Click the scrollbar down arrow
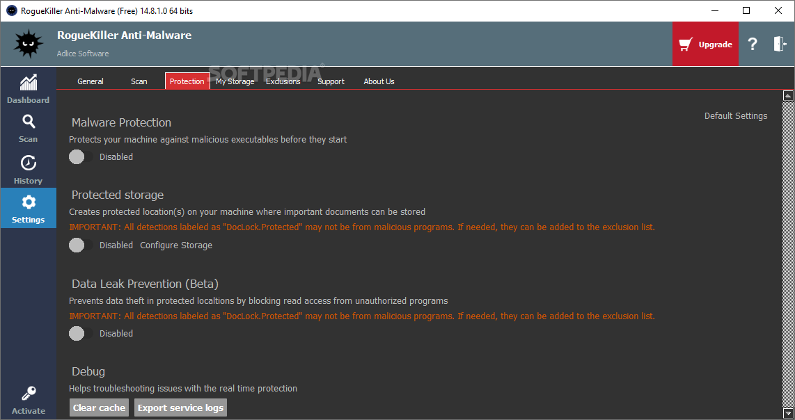The image size is (795, 420). [x=788, y=414]
